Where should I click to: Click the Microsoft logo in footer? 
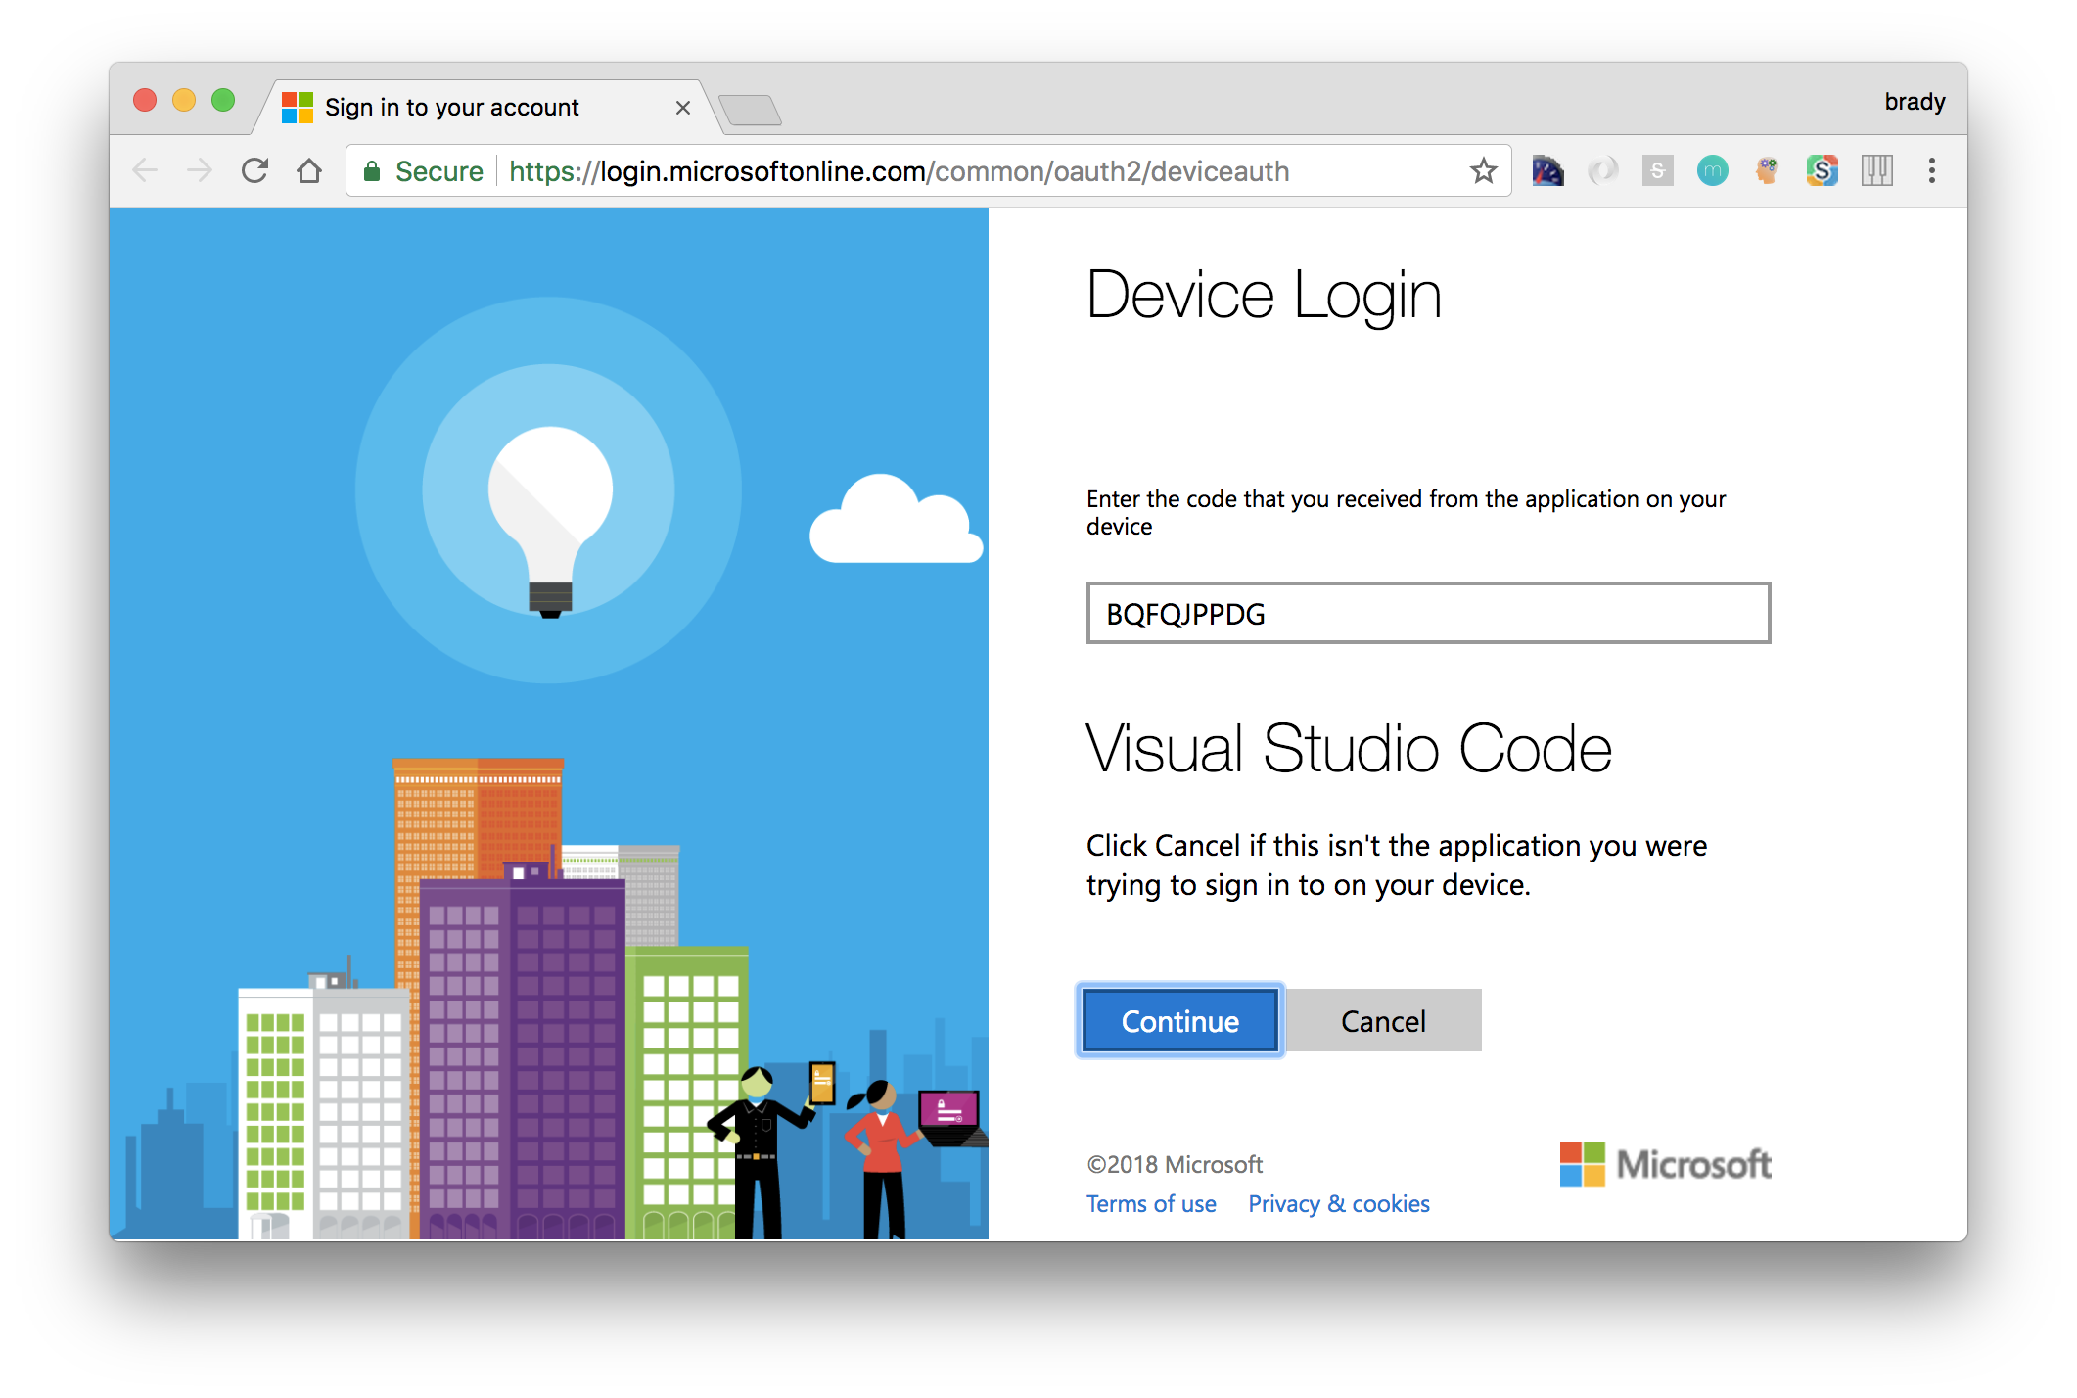(x=1665, y=1164)
